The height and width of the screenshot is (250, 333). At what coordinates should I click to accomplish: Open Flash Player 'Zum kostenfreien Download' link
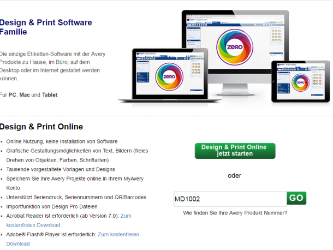pyautogui.click(x=73, y=239)
